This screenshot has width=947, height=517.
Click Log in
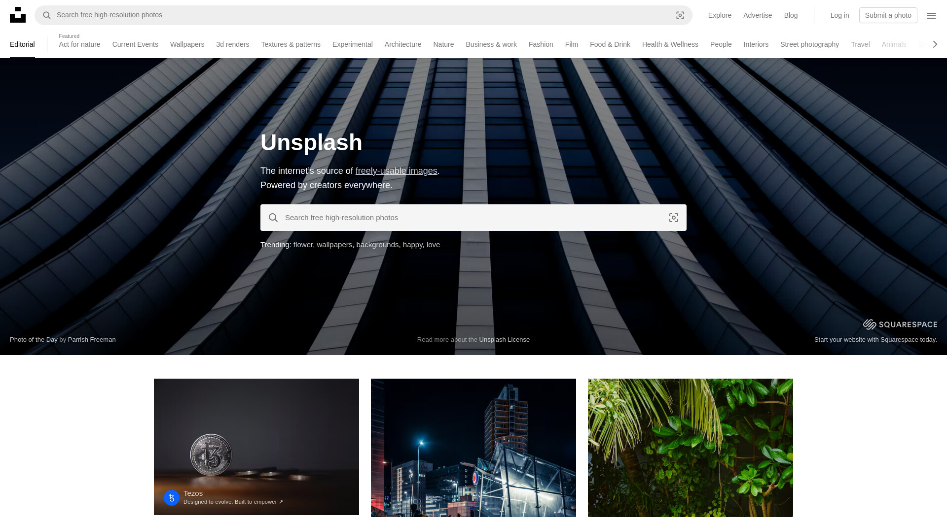click(x=839, y=15)
